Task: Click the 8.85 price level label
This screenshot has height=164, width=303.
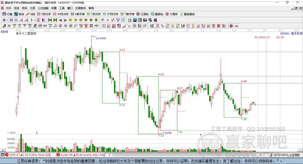Action: tap(244, 81)
